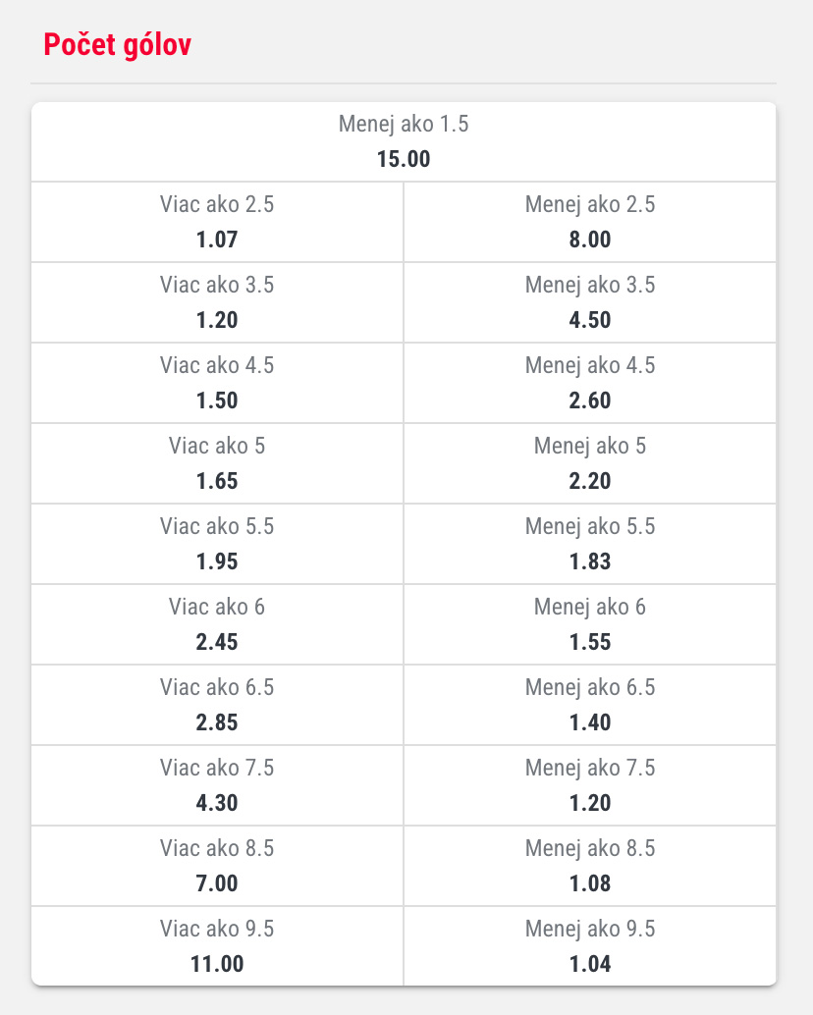Click the Menej ako 5.5 bet at 1.83
This screenshot has height=1015, width=813.
[589, 544]
